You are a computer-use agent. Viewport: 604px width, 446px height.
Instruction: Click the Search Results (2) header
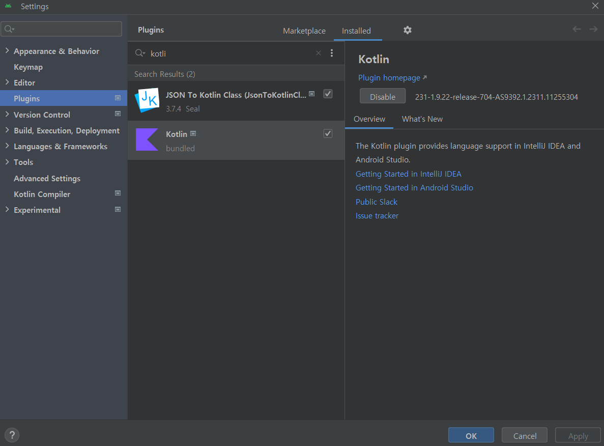pyautogui.click(x=164, y=74)
